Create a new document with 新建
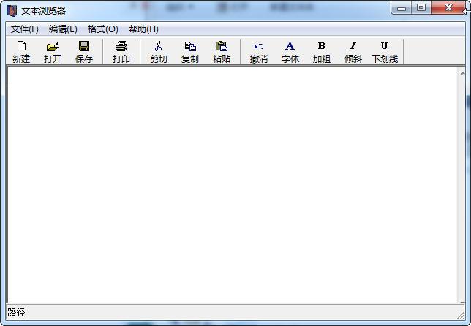The image size is (471, 326). [21, 52]
